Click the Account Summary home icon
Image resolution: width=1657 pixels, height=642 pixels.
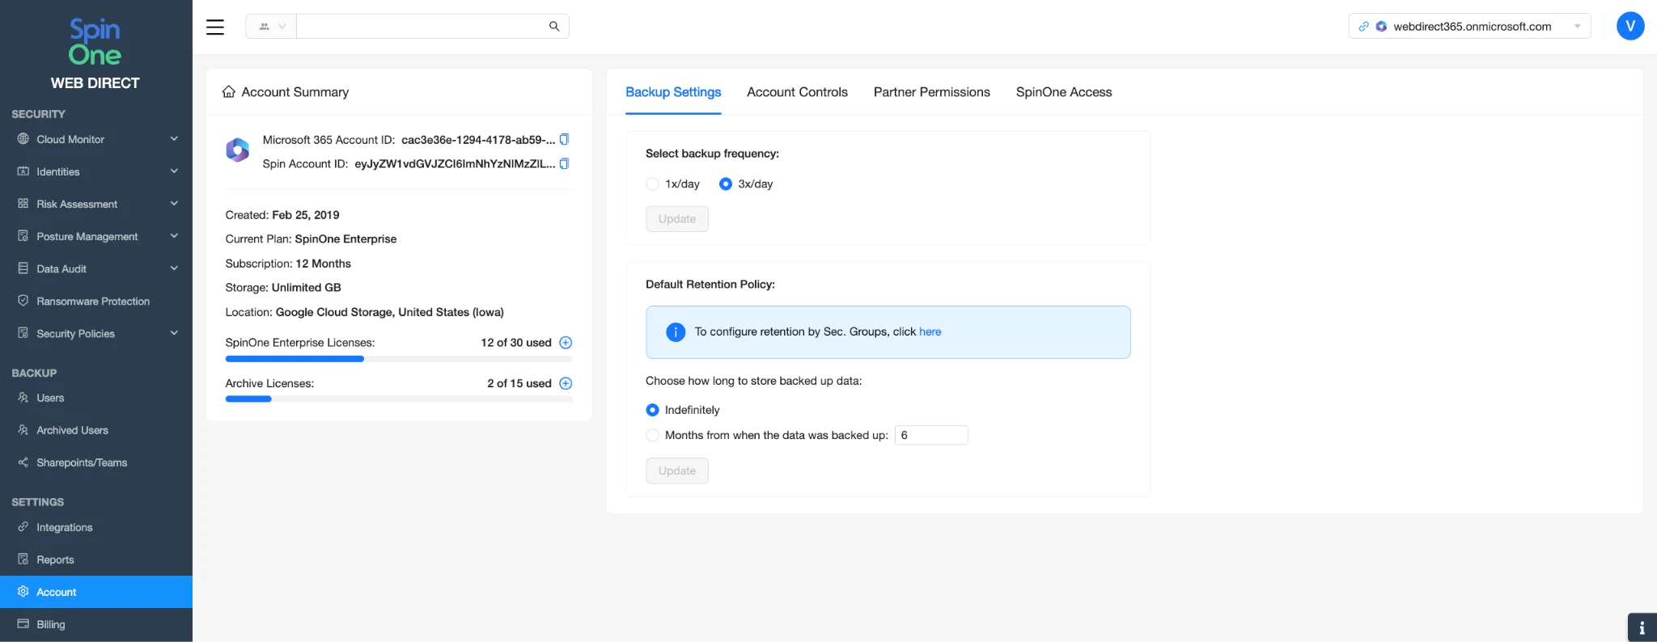tap(229, 91)
